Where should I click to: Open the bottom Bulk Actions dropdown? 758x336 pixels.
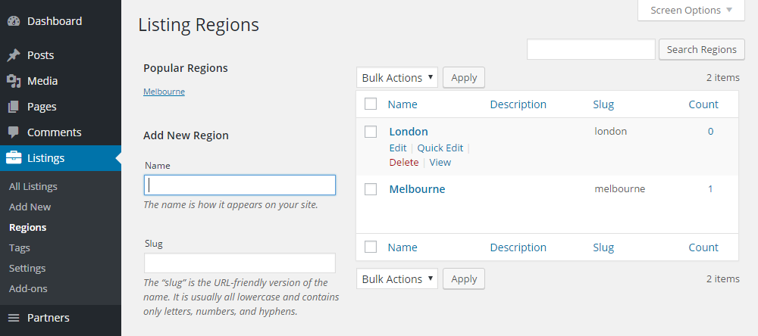397,278
